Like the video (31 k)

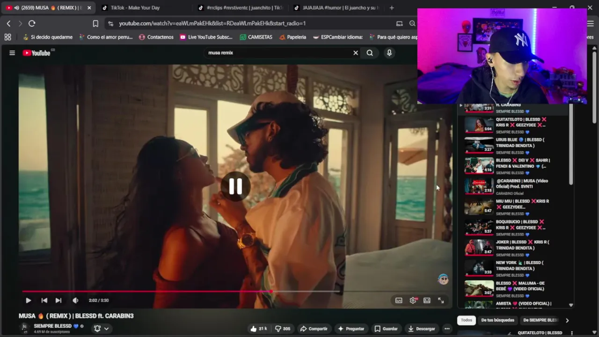click(x=258, y=329)
